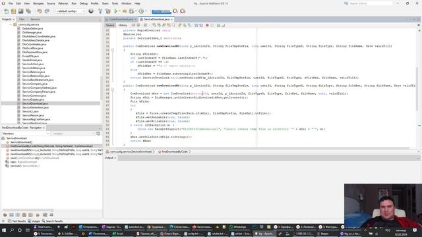Click the editor horizontal scrollbar
The image size is (422, 237).
pos(257,148)
